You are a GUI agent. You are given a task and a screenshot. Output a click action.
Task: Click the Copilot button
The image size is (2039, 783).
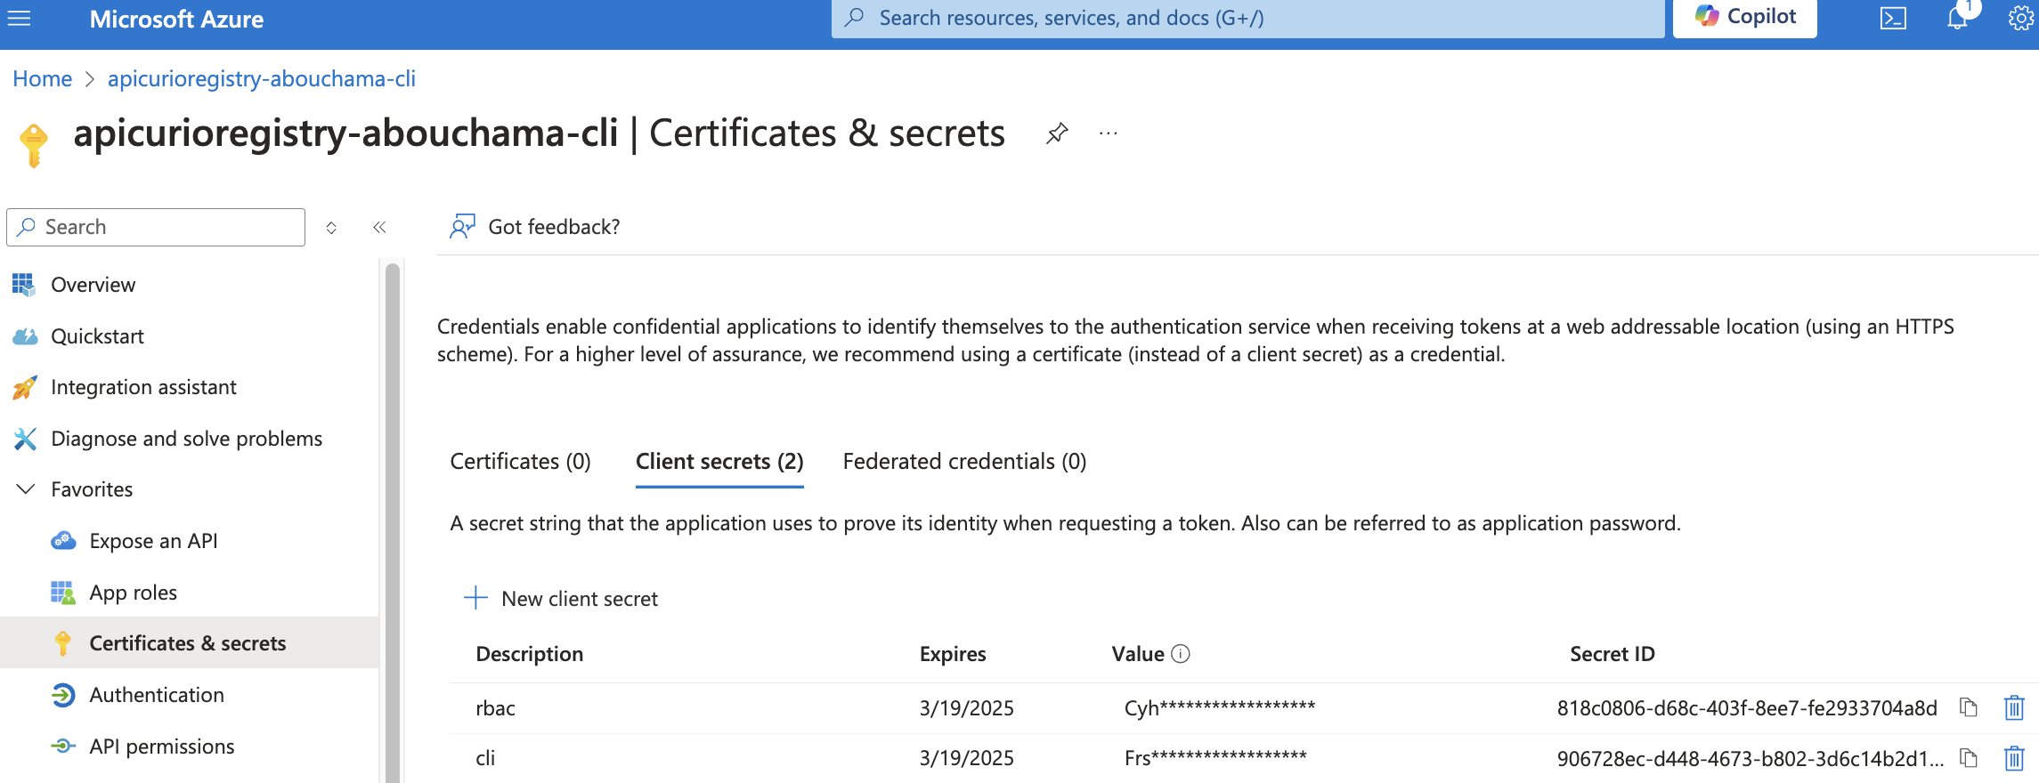pyautogui.click(x=1745, y=18)
